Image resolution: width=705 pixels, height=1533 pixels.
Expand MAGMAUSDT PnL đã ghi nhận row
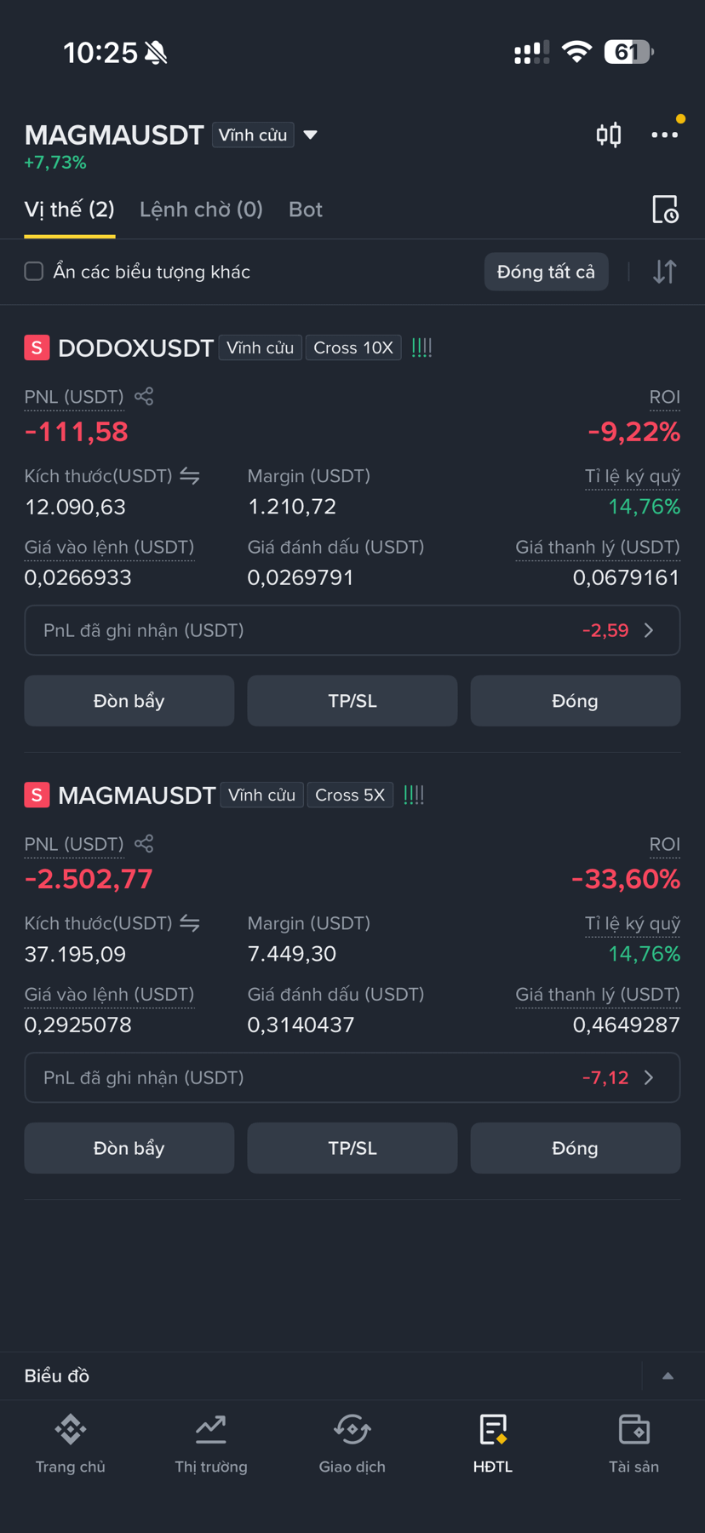(x=352, y=1077)
